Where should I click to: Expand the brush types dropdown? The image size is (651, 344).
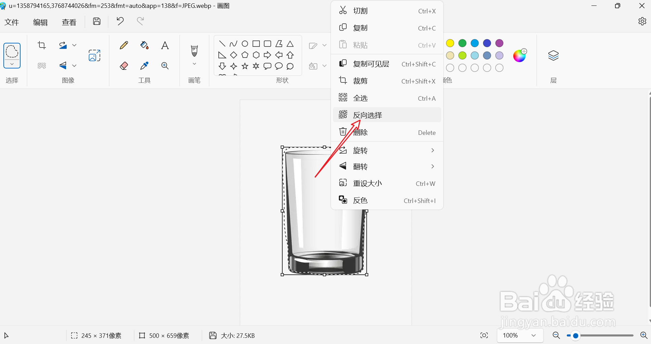(x=194, y=64)
